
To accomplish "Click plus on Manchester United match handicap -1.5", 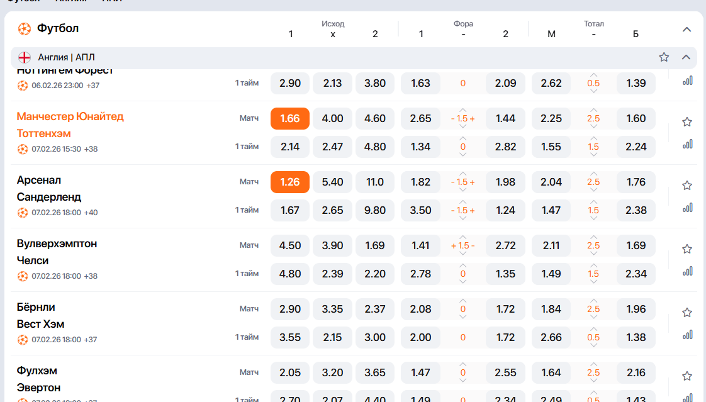I will pyautogui.click(x=471, y=119).
